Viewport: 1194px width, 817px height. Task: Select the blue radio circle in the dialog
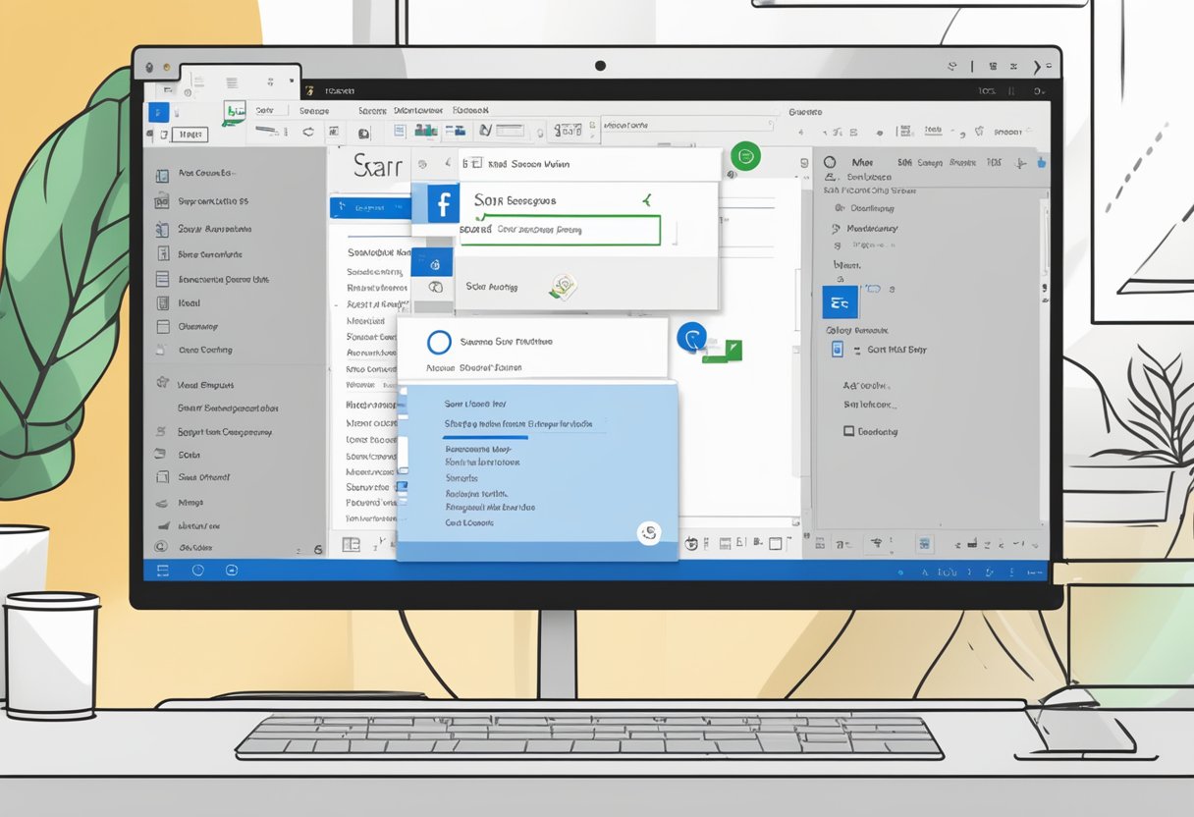tap(439, 342)
